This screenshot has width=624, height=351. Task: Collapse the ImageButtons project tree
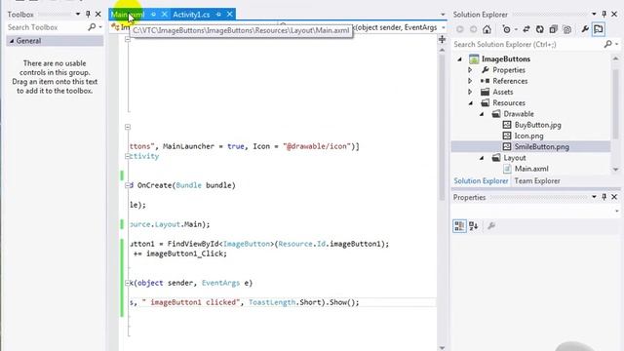tap(459, 58)
